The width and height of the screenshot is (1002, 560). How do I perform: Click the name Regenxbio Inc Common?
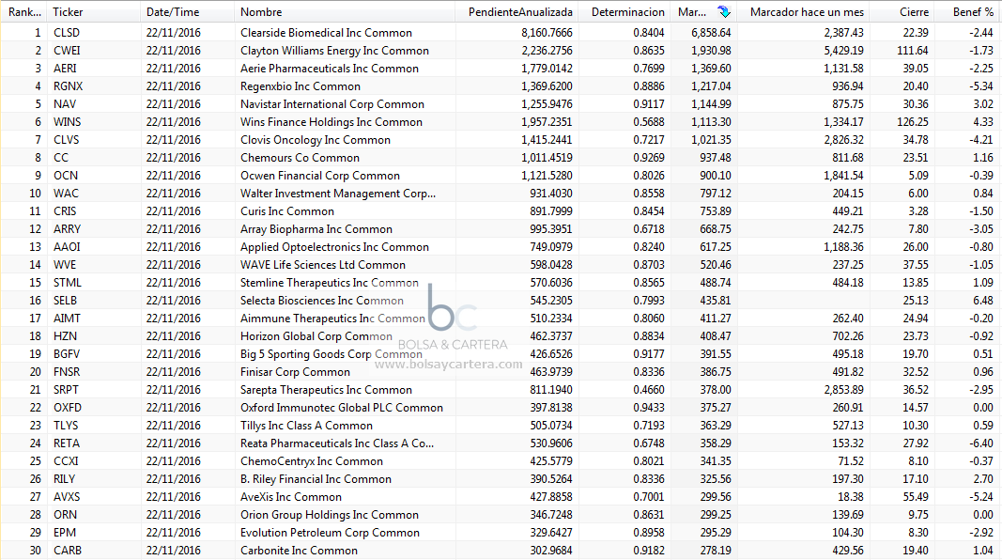(301, 86)
